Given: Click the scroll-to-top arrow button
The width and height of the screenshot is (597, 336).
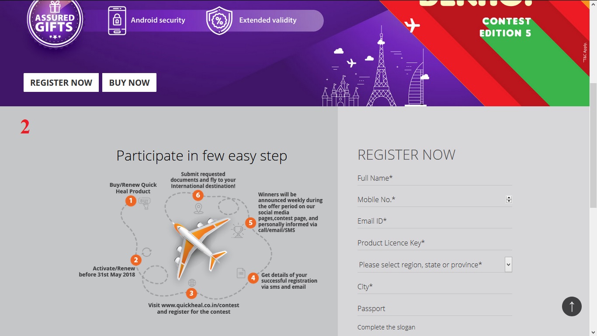Looking at the screenshot, I should (x=572, y=306).
